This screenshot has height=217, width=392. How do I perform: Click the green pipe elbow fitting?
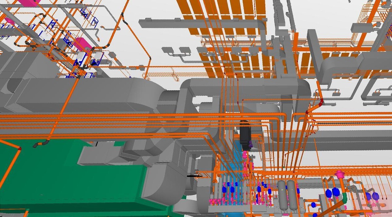tap(344, 198)
